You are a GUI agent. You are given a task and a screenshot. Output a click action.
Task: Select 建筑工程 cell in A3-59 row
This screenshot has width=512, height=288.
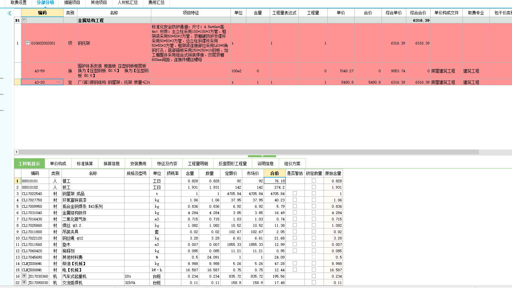pos(476,71)
